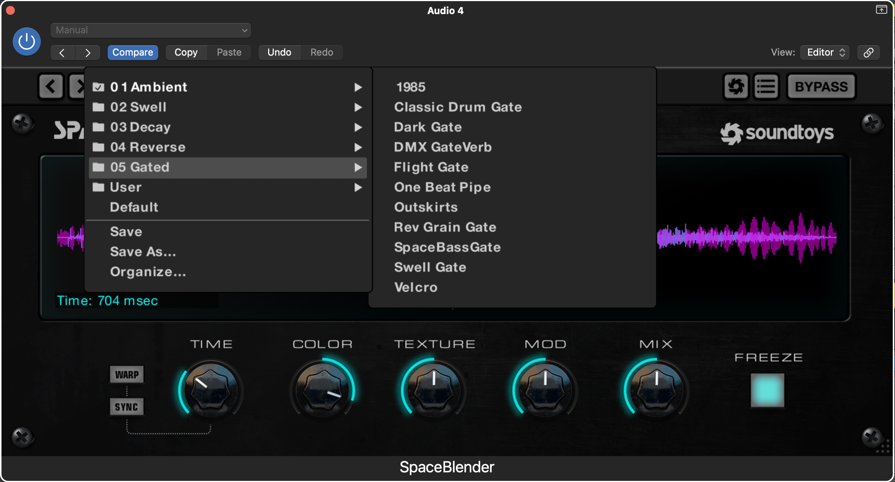Toggle the plugin power button
This screenshot has height=482, width=895.
pyautogui.click(x=27, y=42)
